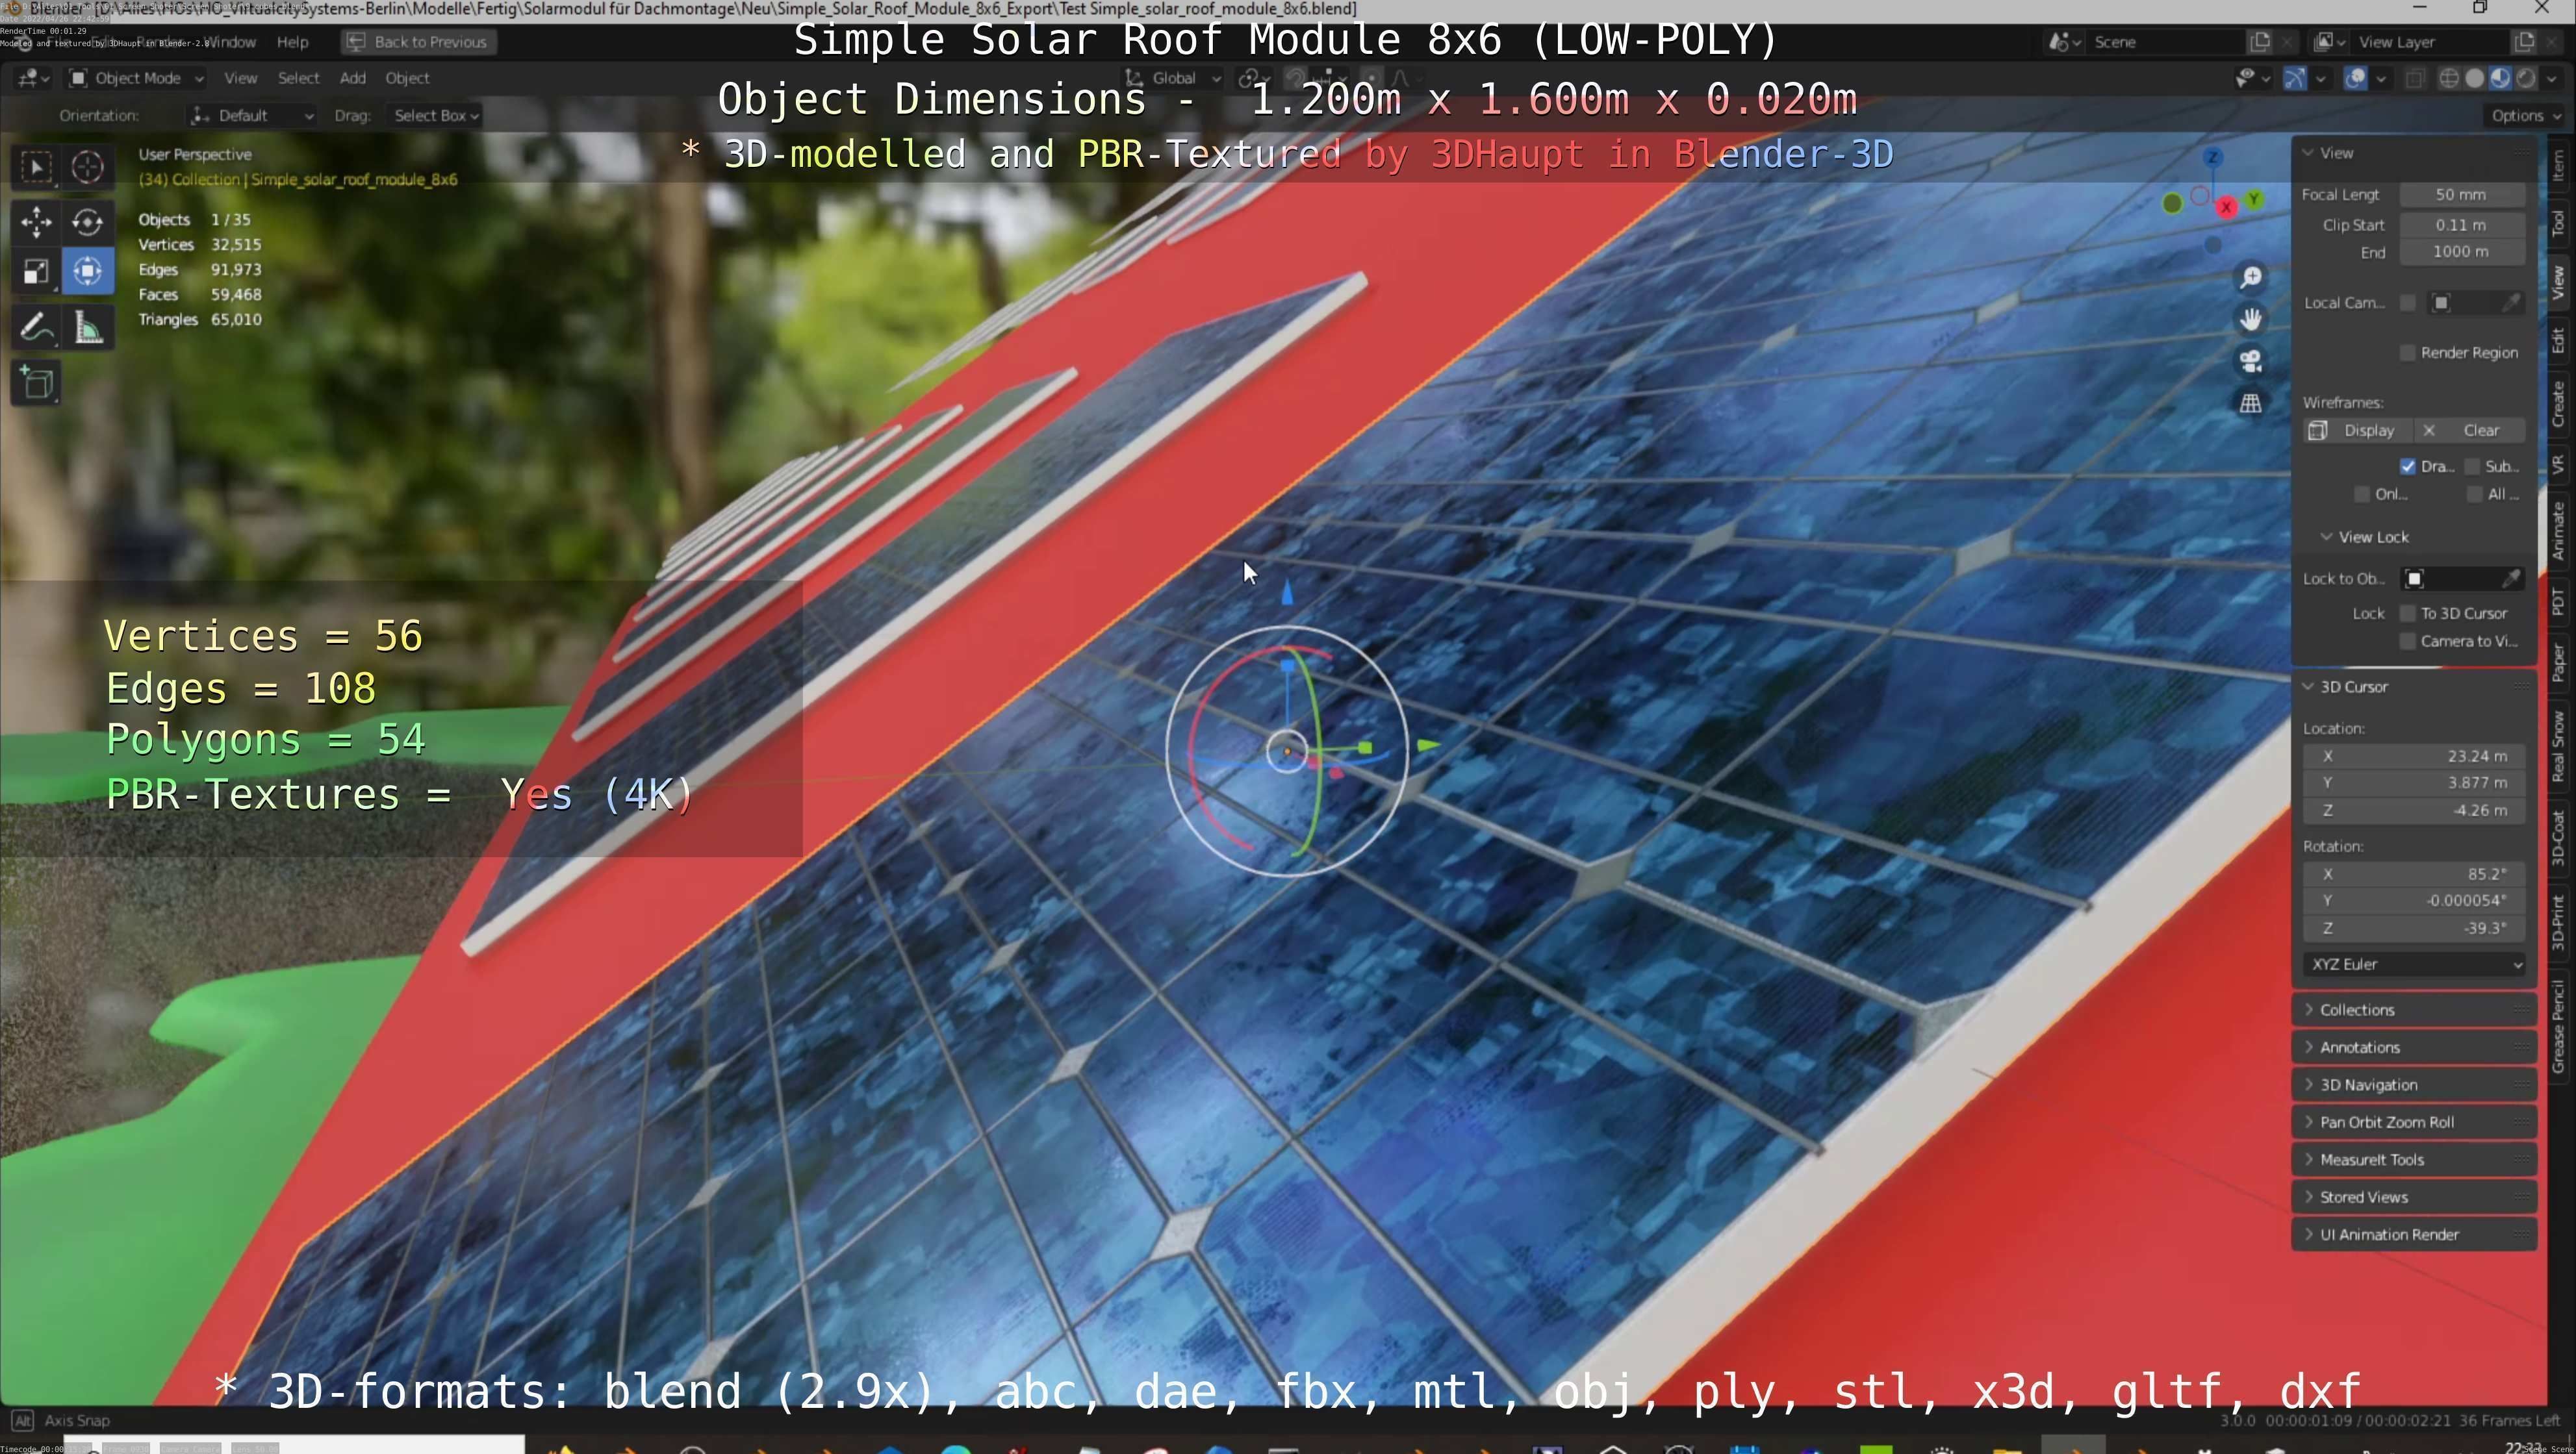Screen dimensions: 2576x1454
Task: Open the viewport Add menu
Action: [x=352, y=78]
